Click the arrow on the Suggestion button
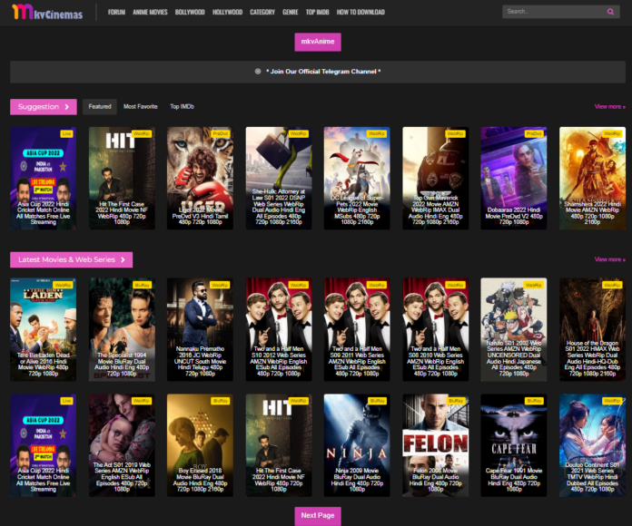Viewport: 632px width, 526px height. tap(67, 107)
